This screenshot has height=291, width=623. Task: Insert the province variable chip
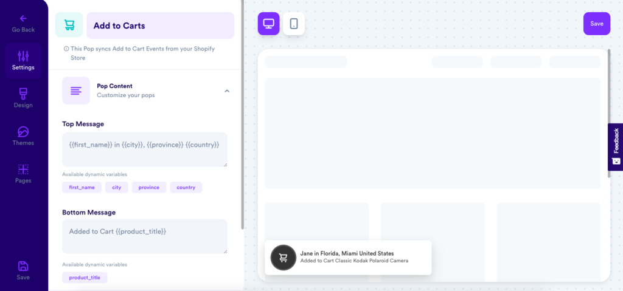(x=149, y=187)
